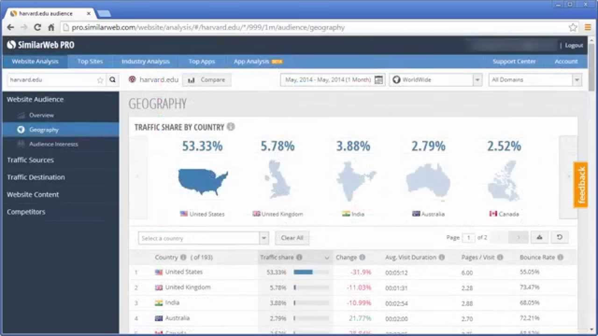Screen dimensions: 598x336
Task: Expand the Select a country combo box
Action: point(264,238)
